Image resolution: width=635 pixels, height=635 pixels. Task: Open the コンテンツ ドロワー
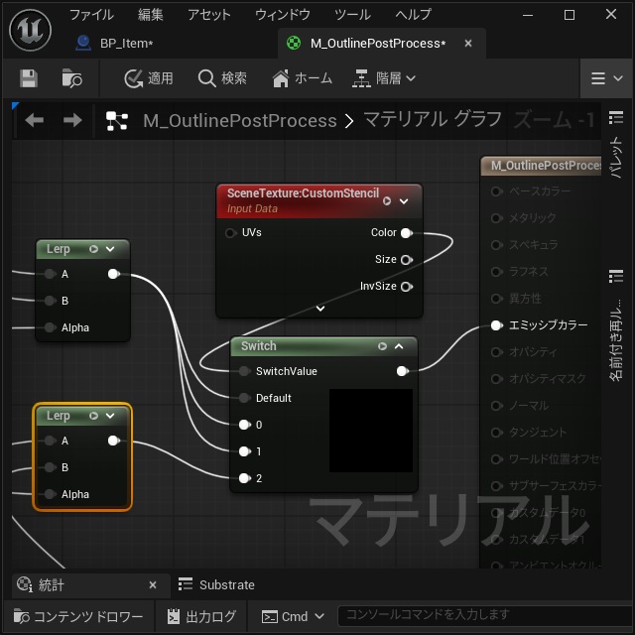[x=78, y=616]
